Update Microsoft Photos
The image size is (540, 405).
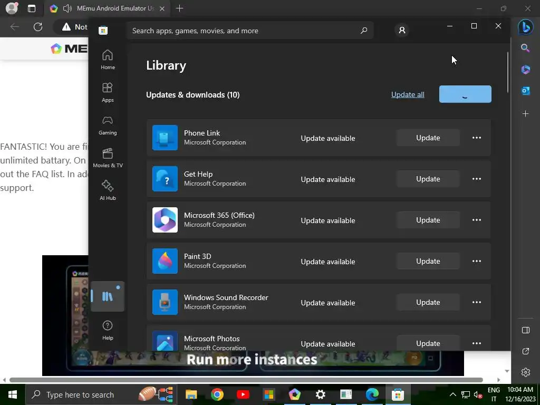click(x=428, y=343)
